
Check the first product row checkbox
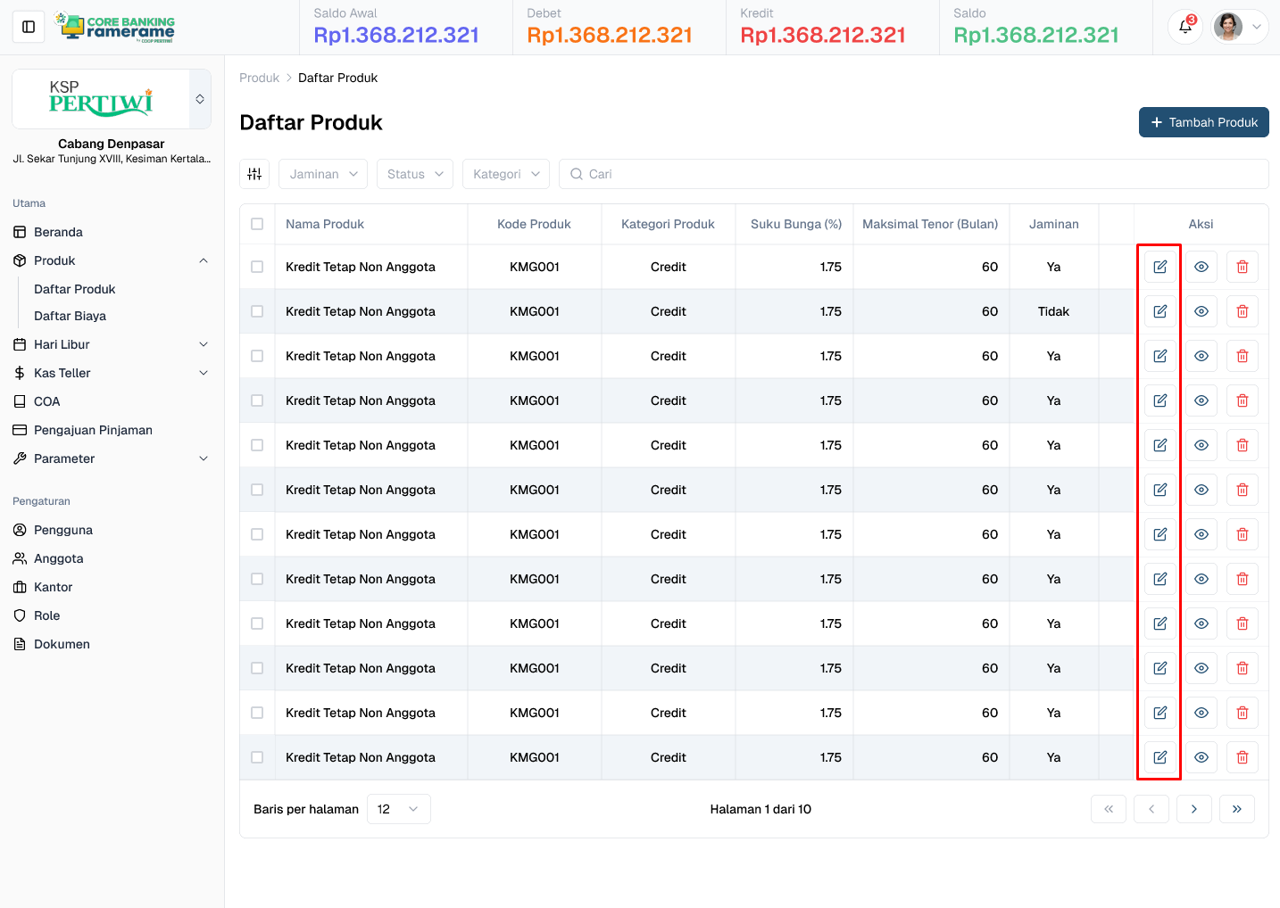click(x=257, y=267)
